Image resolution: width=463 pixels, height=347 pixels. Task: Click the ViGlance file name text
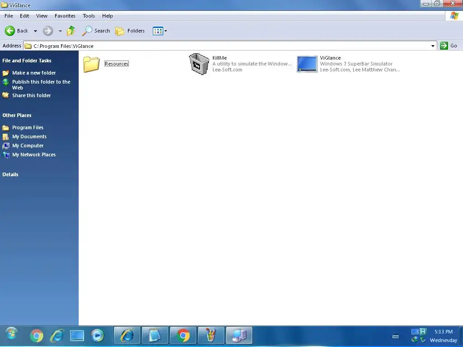click(330, 58)
